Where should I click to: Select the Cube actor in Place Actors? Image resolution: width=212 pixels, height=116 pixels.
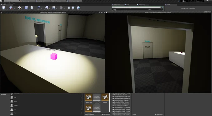coord(46,98)
